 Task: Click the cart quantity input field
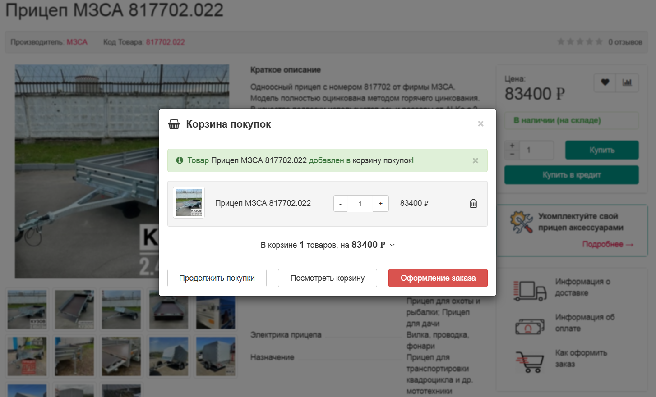click(360, 204)
